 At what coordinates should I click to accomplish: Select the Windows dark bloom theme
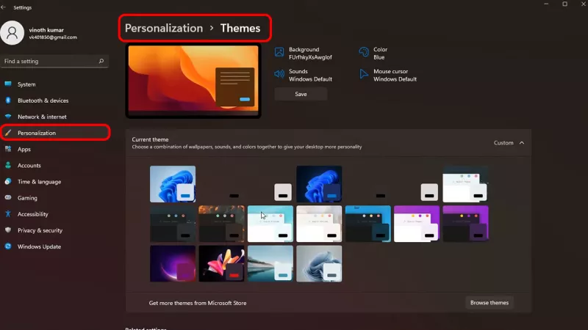tap(319, 184)
